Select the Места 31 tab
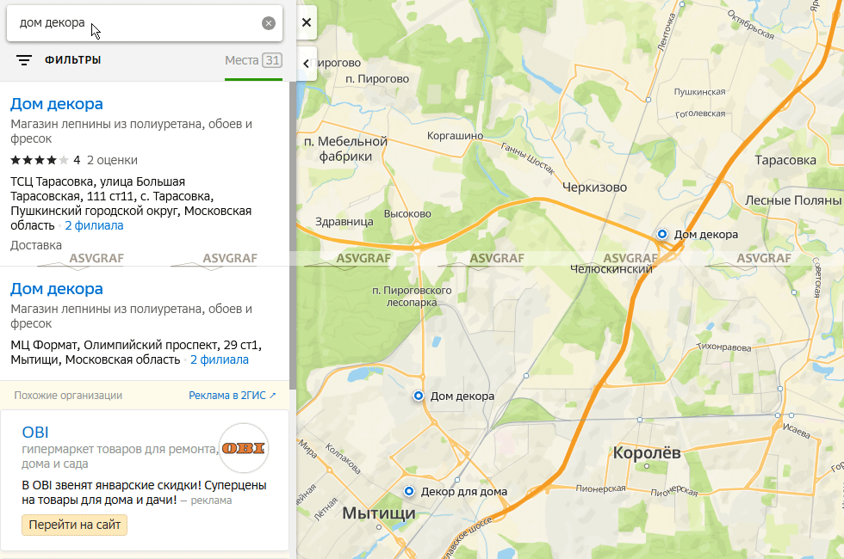The height and width of the screenshot is (559, 844). [253, 60]
